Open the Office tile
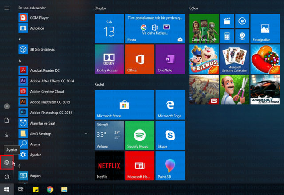Viewport: 284px width, 195px height. [140, 59]
